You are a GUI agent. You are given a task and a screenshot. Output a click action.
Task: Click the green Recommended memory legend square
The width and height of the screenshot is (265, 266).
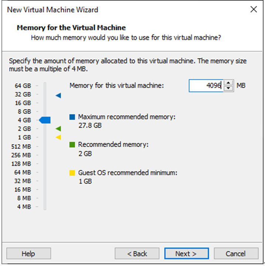(x=72, y=145)
